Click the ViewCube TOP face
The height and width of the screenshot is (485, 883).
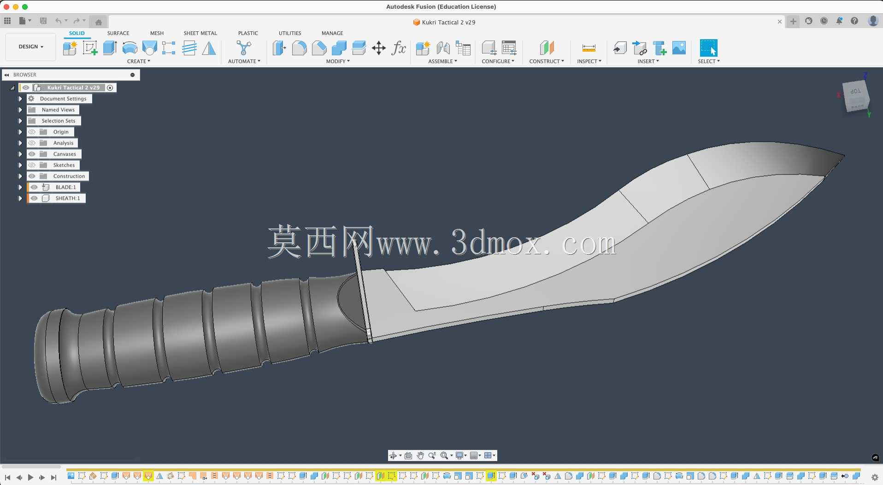855,92
